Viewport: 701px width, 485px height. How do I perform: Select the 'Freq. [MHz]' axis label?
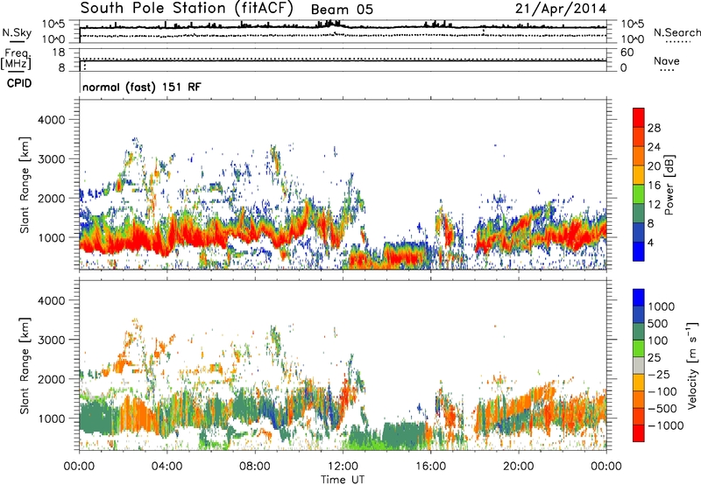[x=16, y=60]
